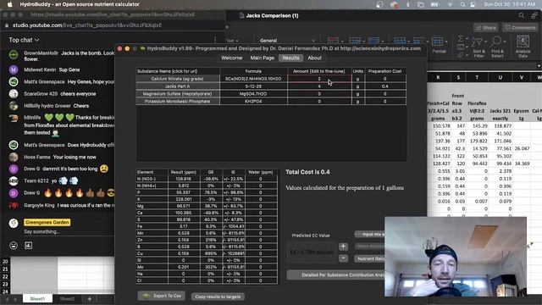Open the Sort & Filter menu
The height and width of the screenshot is (305, 542).
pos(478,47)
